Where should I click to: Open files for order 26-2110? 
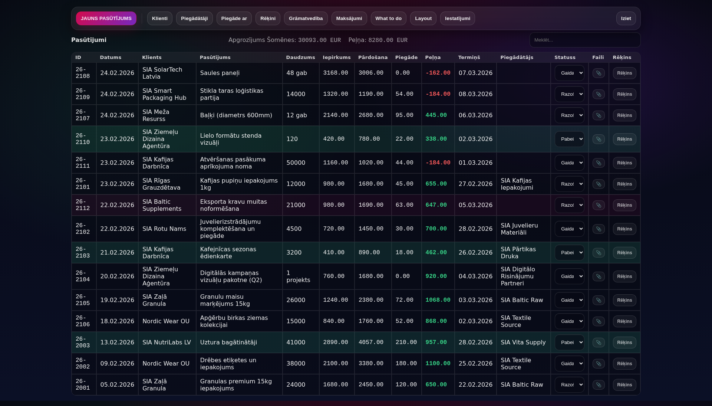click(599, 139)
